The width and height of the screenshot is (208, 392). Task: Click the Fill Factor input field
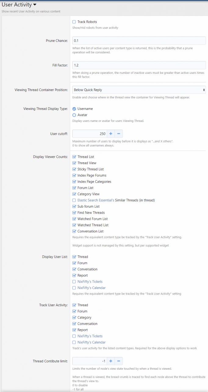pos(139,65)
